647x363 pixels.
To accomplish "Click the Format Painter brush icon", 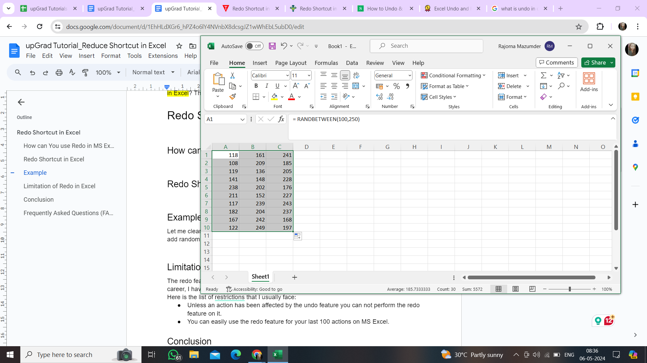I will tap(233, 97).
